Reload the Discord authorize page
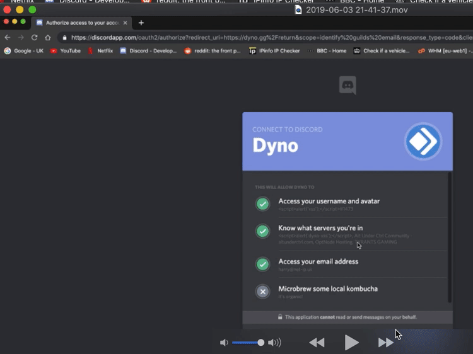 tap(35, 38)
